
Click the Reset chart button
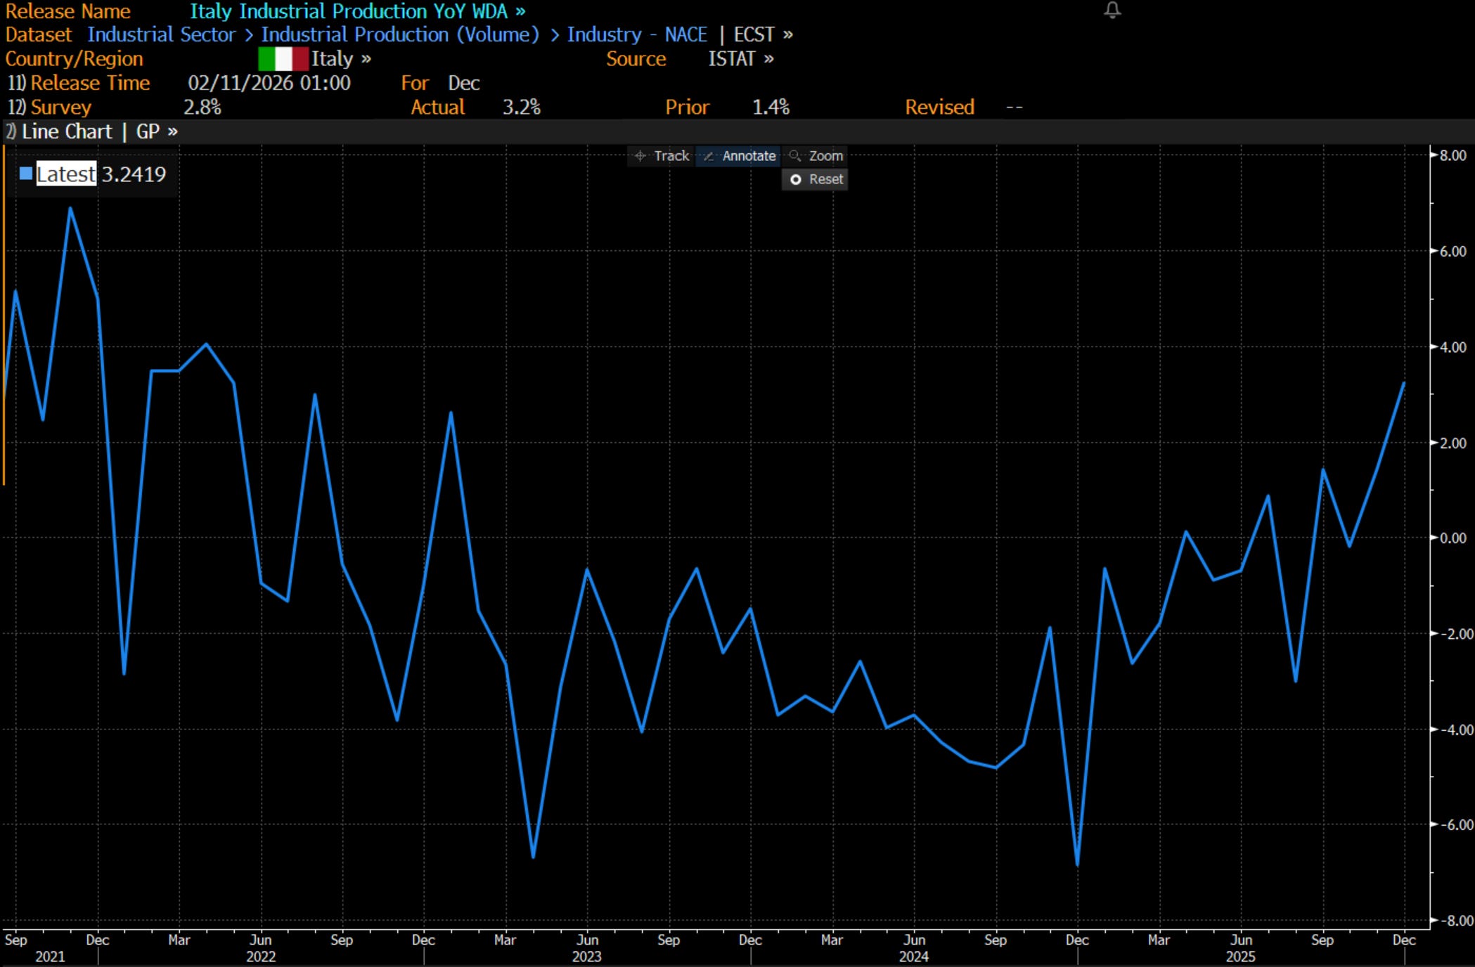pos(816,179)
